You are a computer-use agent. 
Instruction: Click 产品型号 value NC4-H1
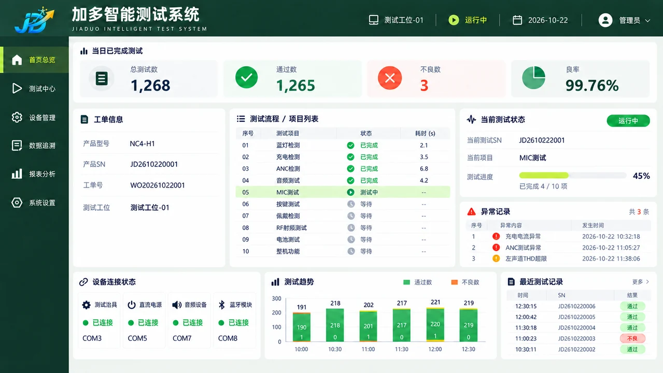(143, 144)
